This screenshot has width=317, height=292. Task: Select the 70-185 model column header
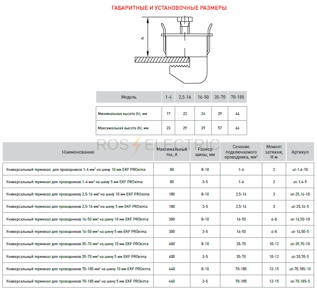pos(237,97)
